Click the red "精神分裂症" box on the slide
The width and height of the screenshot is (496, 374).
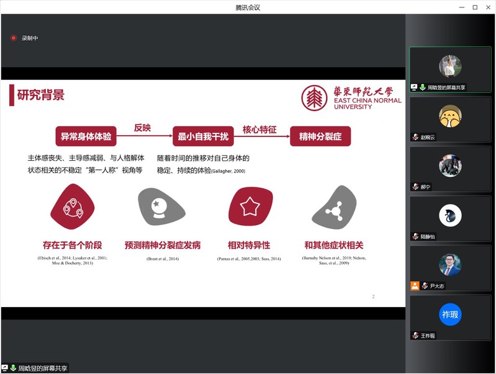[x=320, y=136]
